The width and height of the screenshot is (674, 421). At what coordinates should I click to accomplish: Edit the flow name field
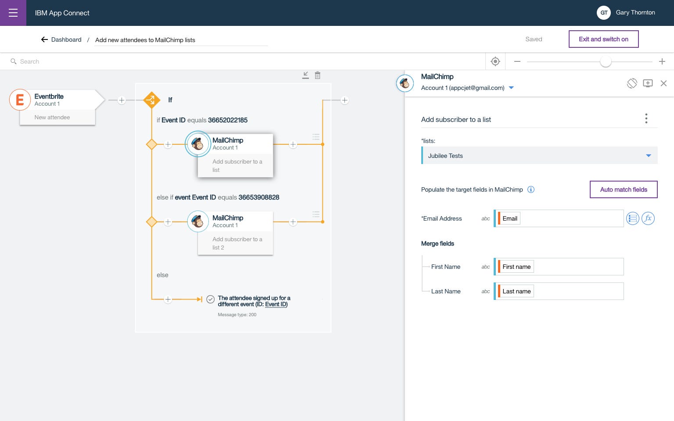tap(181, 40)
